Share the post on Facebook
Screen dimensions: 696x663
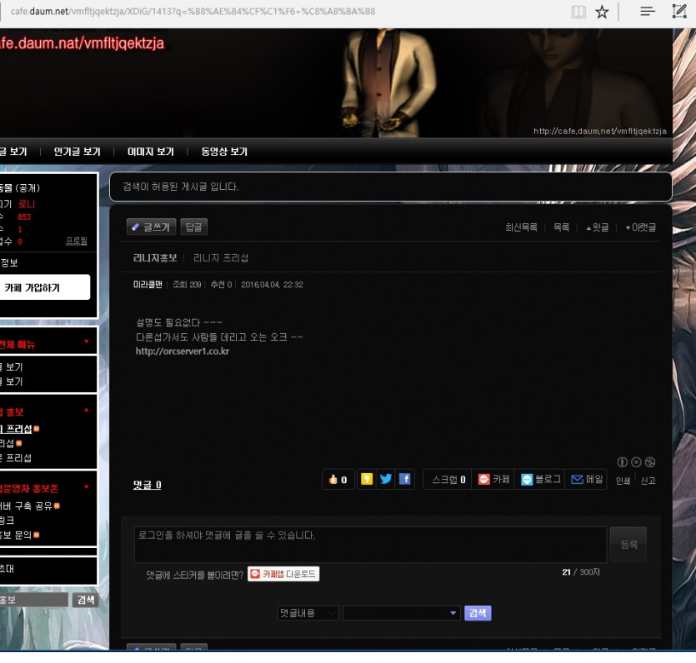tap(405, 479)
